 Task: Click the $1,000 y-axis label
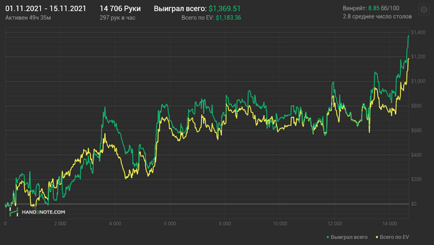pos(418,81)
